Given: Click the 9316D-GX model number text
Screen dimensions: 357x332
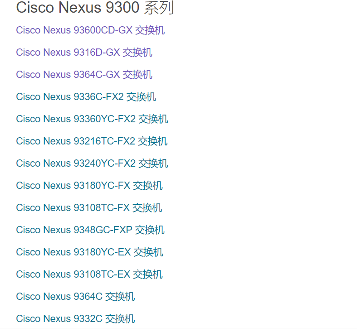Looking at the screenshot, I should point(97,52).
